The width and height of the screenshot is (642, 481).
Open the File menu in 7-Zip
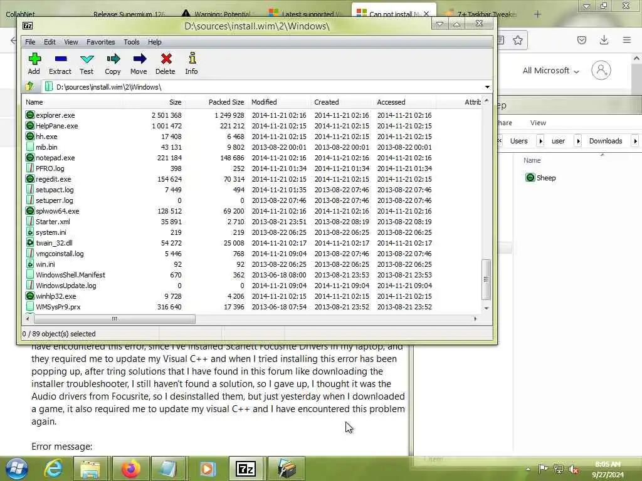[30, 42]
